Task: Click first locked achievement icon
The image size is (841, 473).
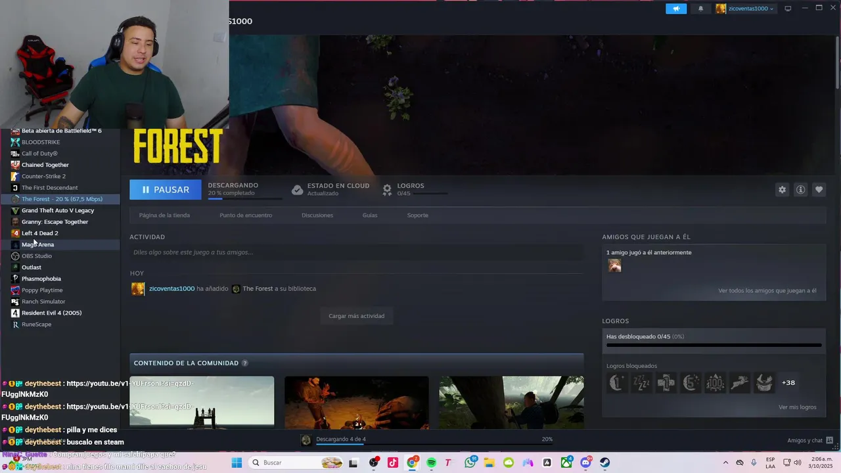Action: click(x=617, y=382)
